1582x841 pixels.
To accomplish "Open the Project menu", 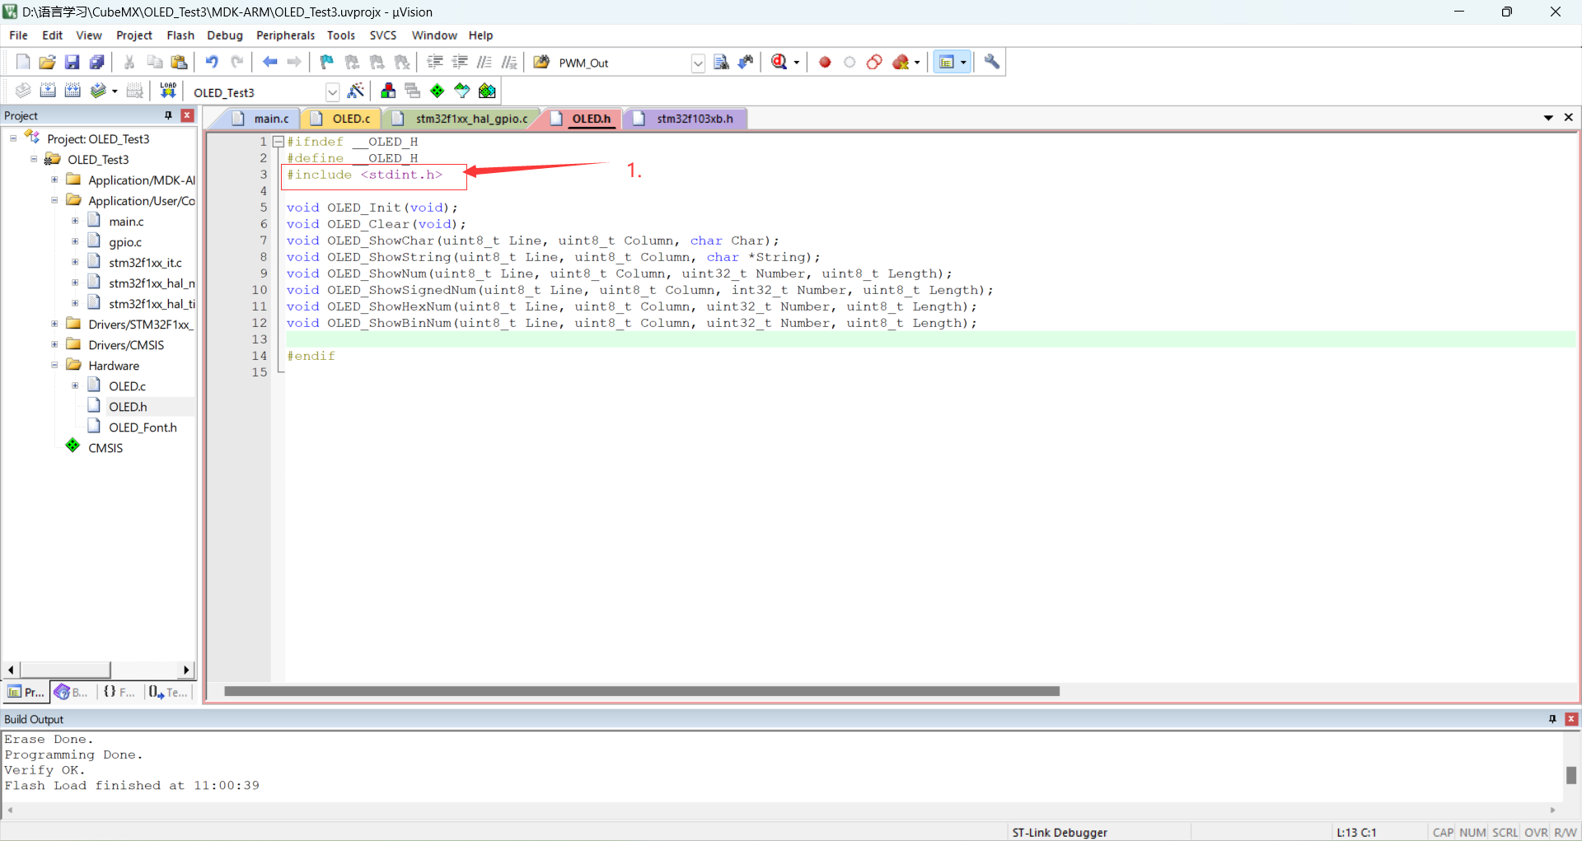I will [x=134, y=35].
